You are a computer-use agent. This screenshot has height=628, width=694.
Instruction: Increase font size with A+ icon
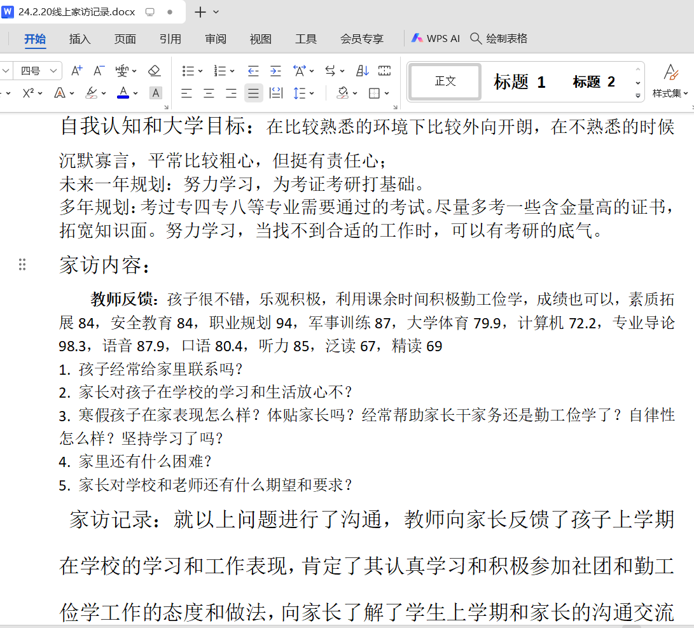pos(76,71)
